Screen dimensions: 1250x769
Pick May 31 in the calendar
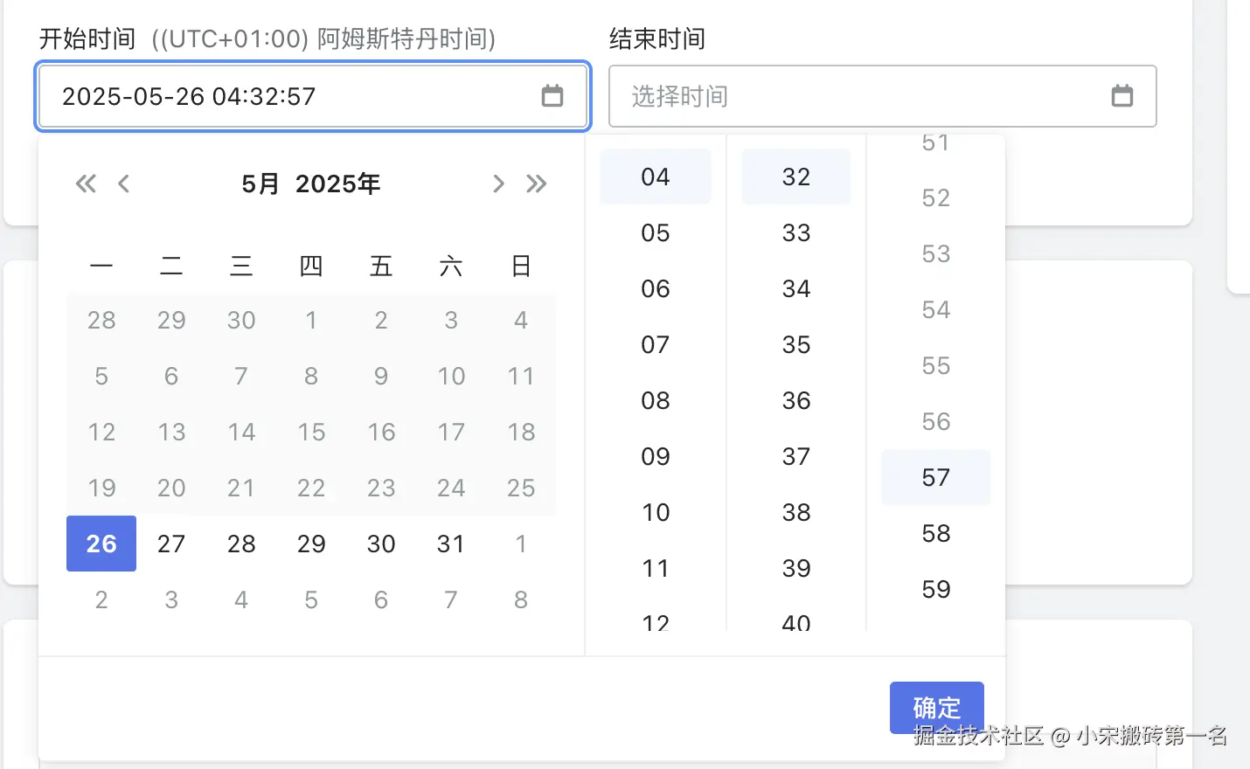coord(451,544)
